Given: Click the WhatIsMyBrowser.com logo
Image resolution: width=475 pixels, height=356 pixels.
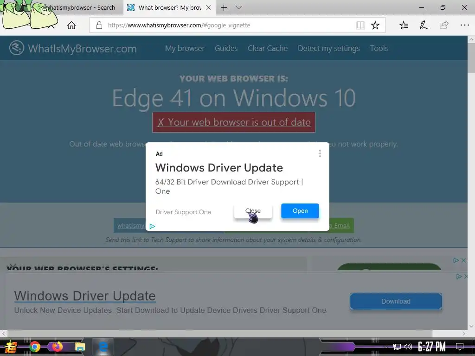Looking at the screenshot, I should (x=73, y=48).
